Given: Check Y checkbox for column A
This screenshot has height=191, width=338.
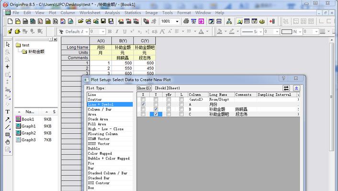Looking at the screenshot, I should pyautogui.click(x=156, y=104).
